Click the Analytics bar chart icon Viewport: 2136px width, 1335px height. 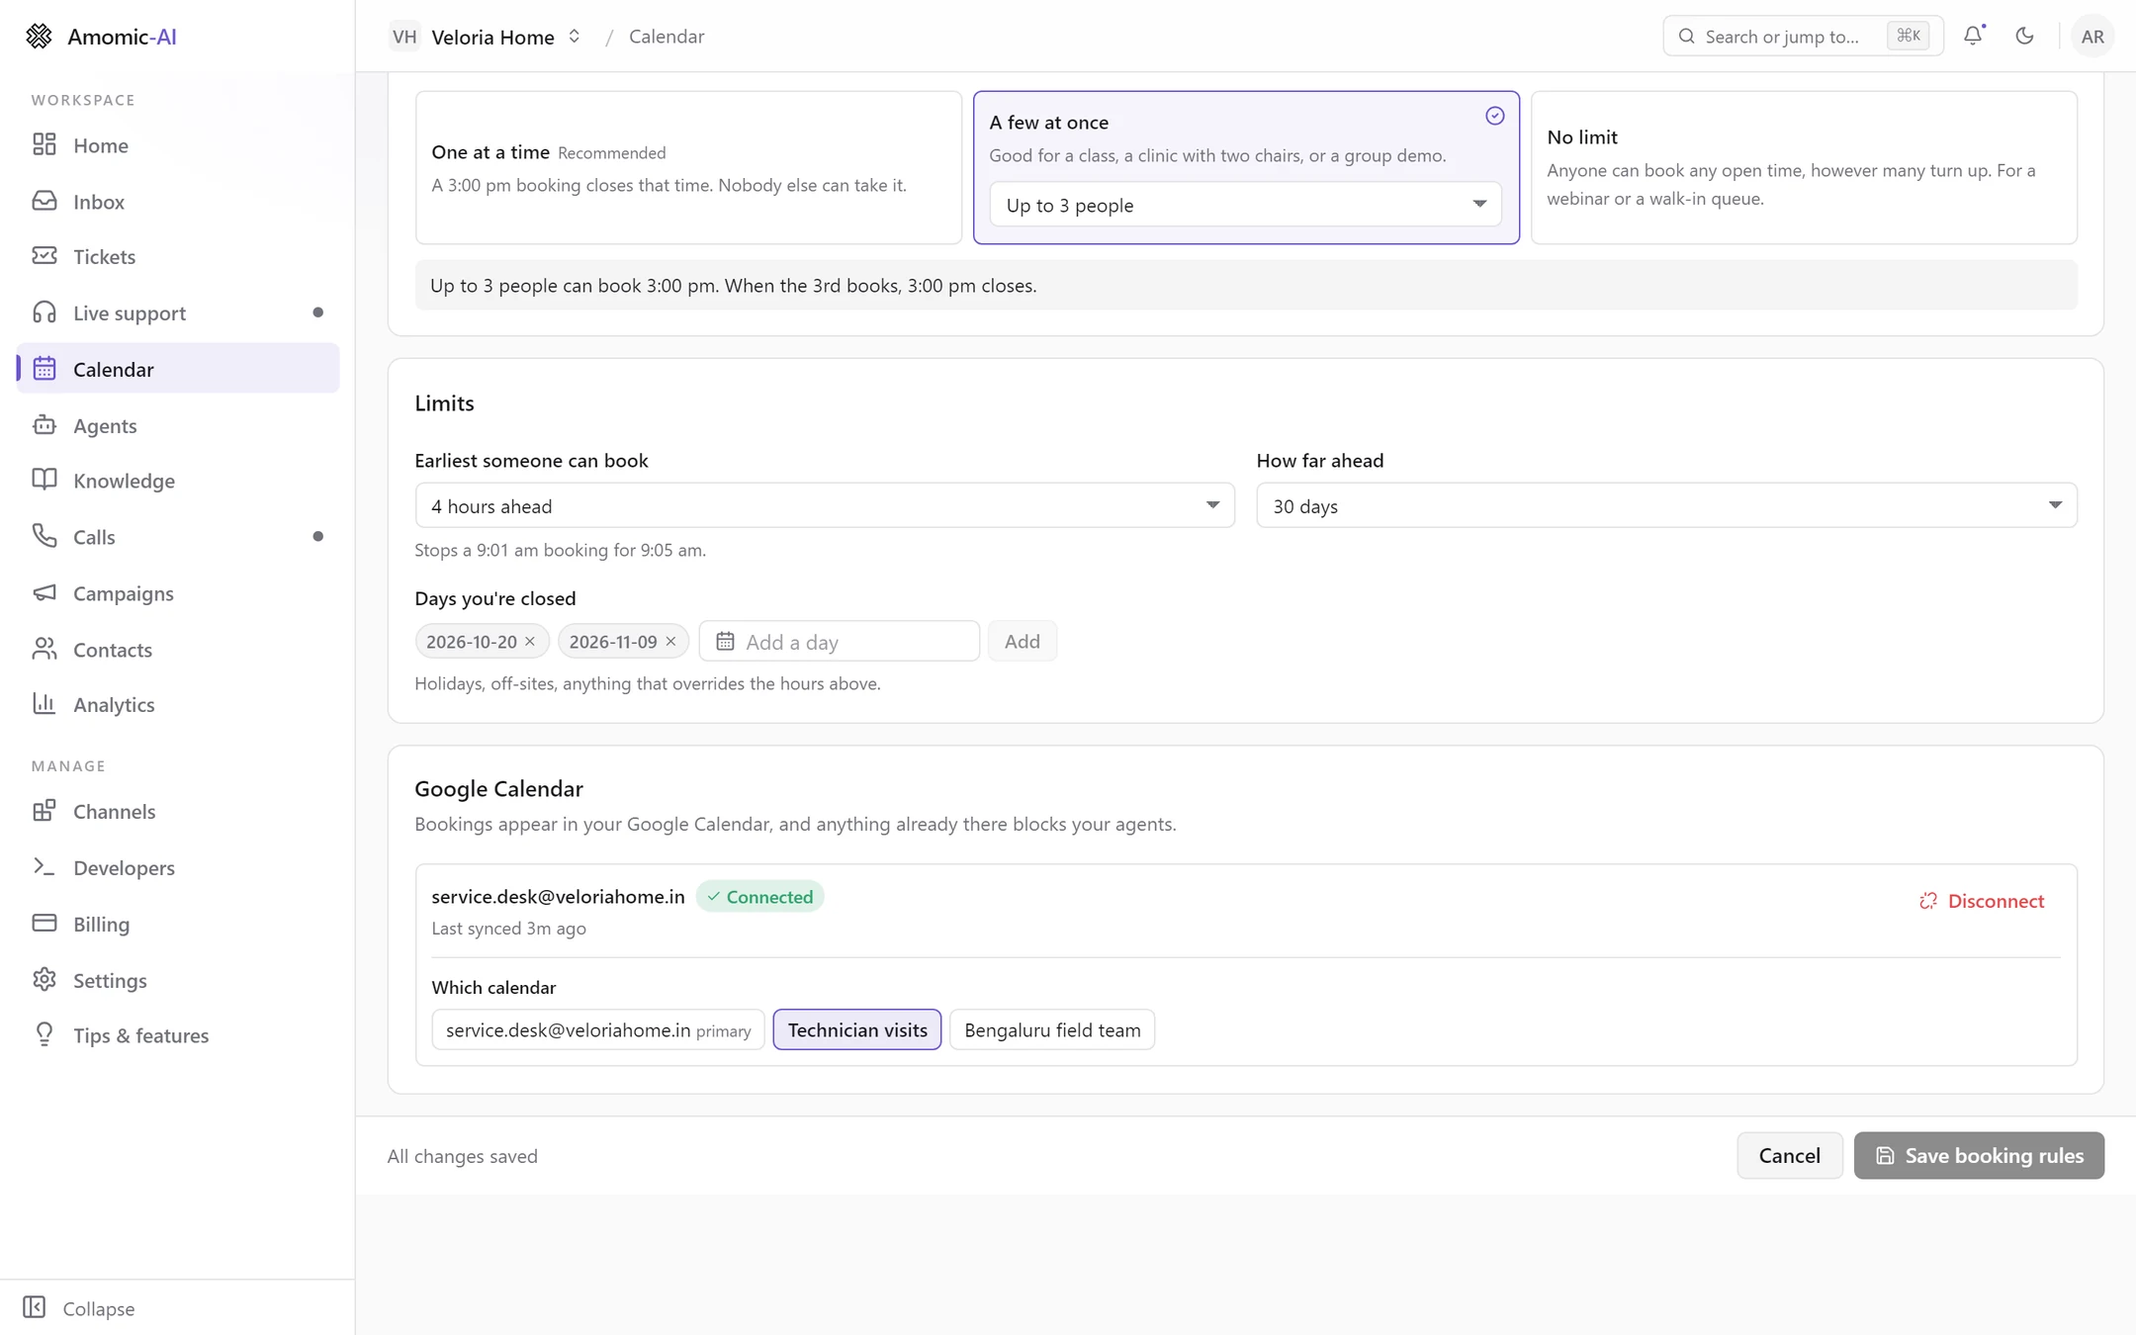coord(44,703)
